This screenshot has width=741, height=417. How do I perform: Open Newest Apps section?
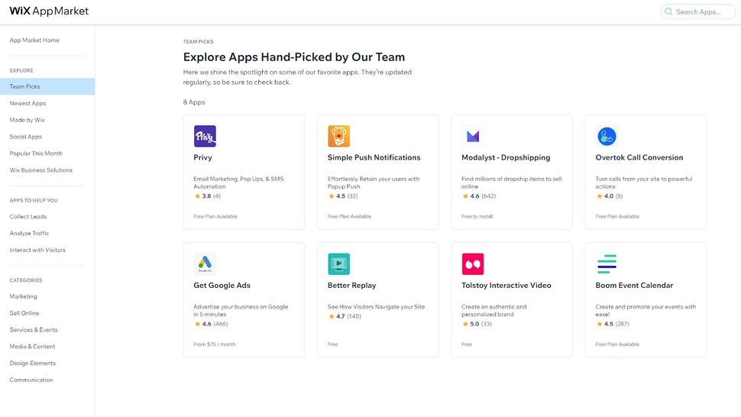point(28,103)
